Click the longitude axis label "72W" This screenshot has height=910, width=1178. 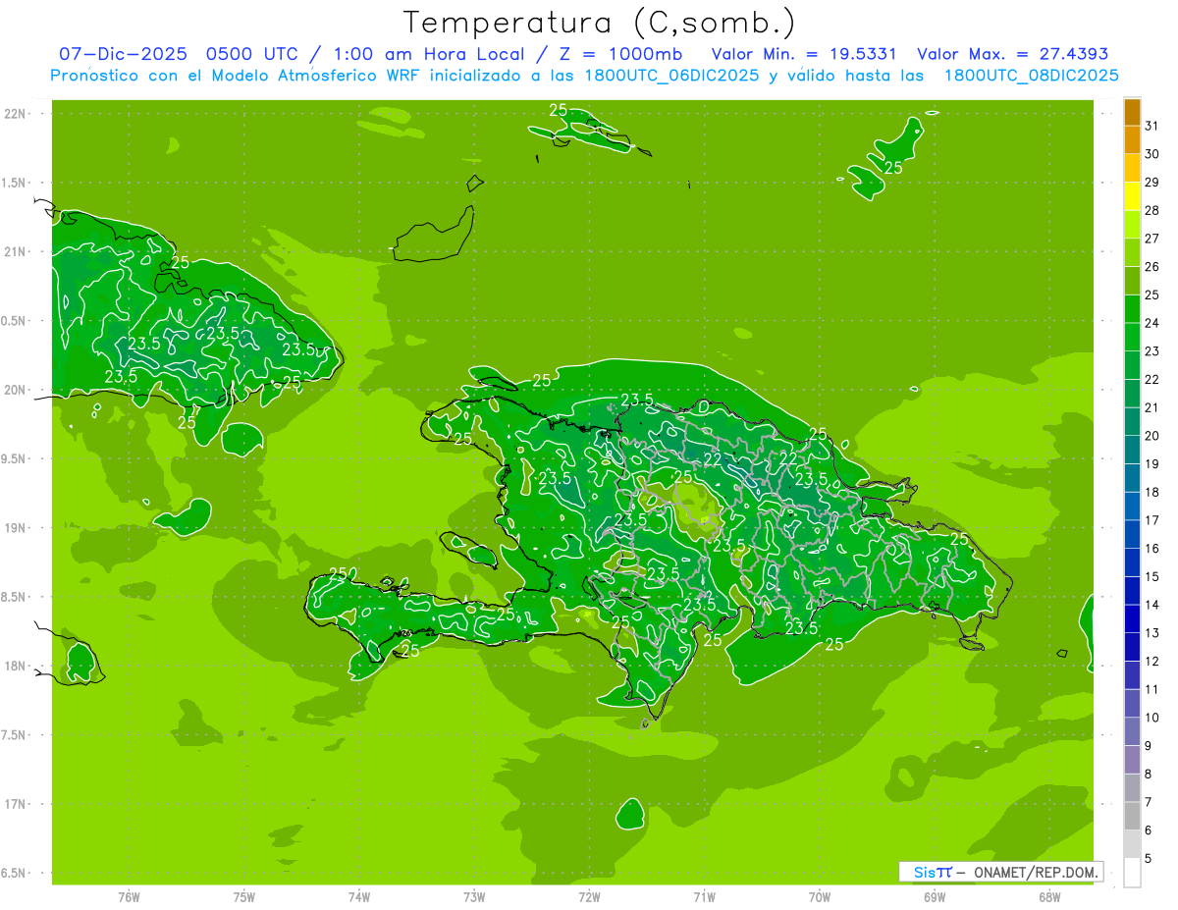589,897
